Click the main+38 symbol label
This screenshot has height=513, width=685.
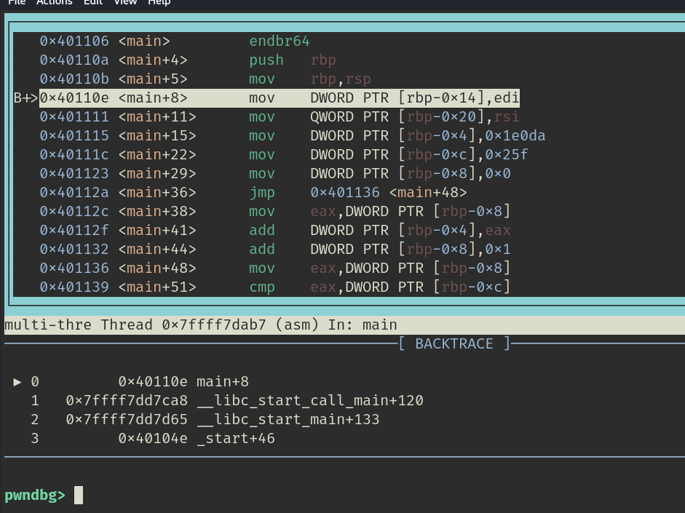(157, 211)
